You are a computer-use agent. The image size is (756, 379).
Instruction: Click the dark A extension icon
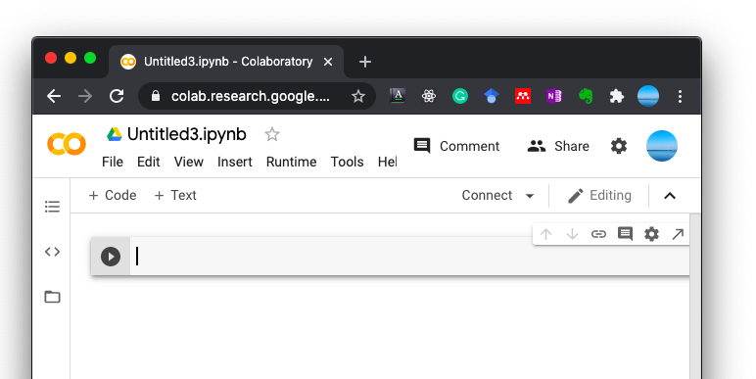pos(398,96)
